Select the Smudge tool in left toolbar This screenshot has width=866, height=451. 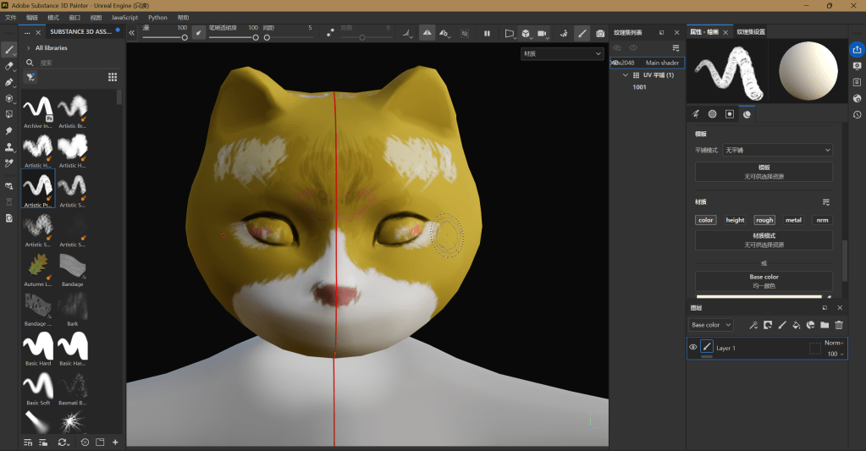click(x=10, y=131)
